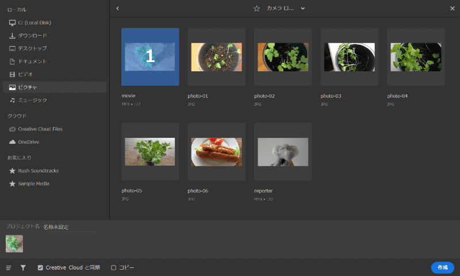Open OneDrive cloud location
Viewport: 460px width, 276px height.
28,141
